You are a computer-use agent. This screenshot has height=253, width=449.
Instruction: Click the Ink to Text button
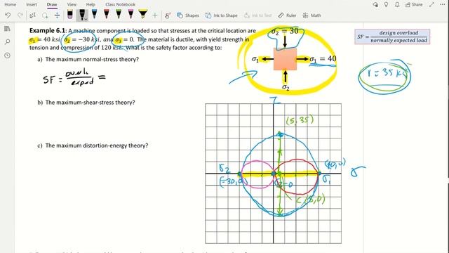(257, 15)
